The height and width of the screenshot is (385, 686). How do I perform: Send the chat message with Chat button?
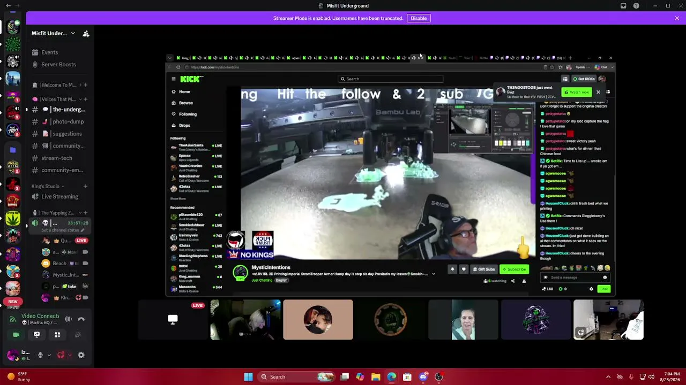click(x=603, y=289)
